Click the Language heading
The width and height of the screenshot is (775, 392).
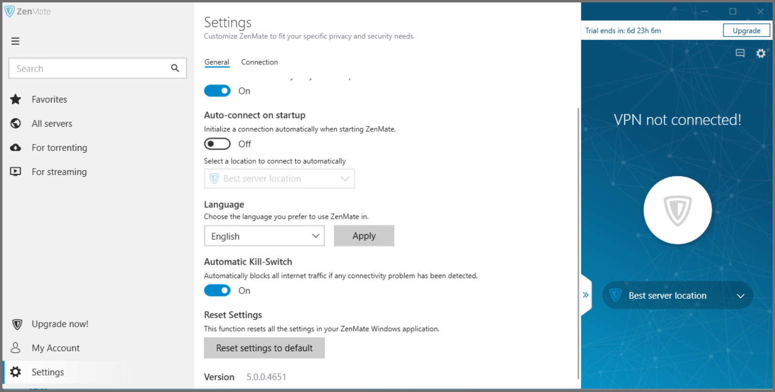224,205
